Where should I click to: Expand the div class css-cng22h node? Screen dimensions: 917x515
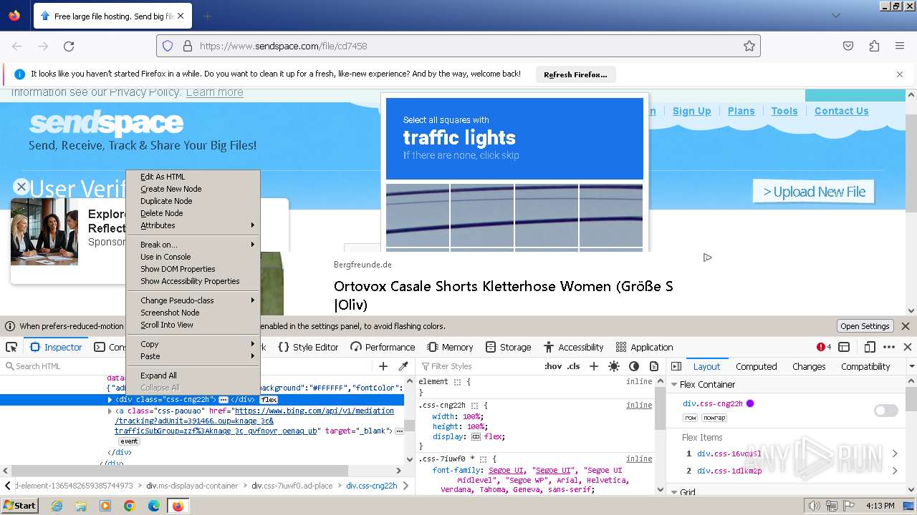click(x=110, y=400)
